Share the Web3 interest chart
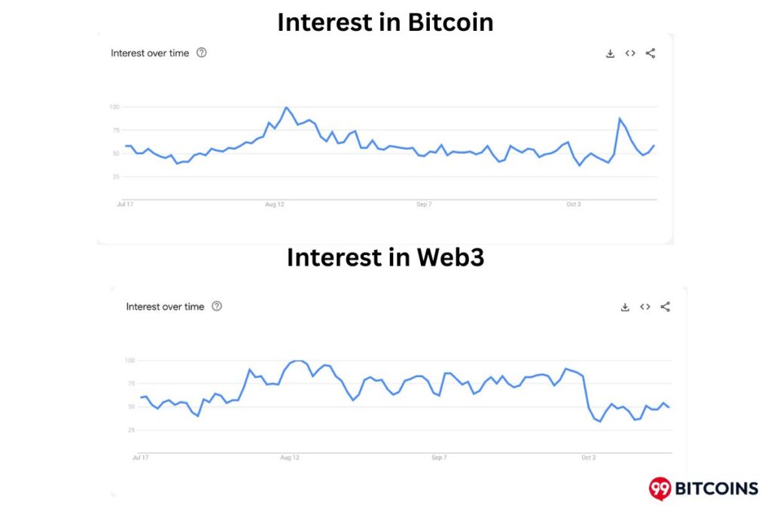The image size is (771, 514). pyautogui.click(x=665, y=307)
